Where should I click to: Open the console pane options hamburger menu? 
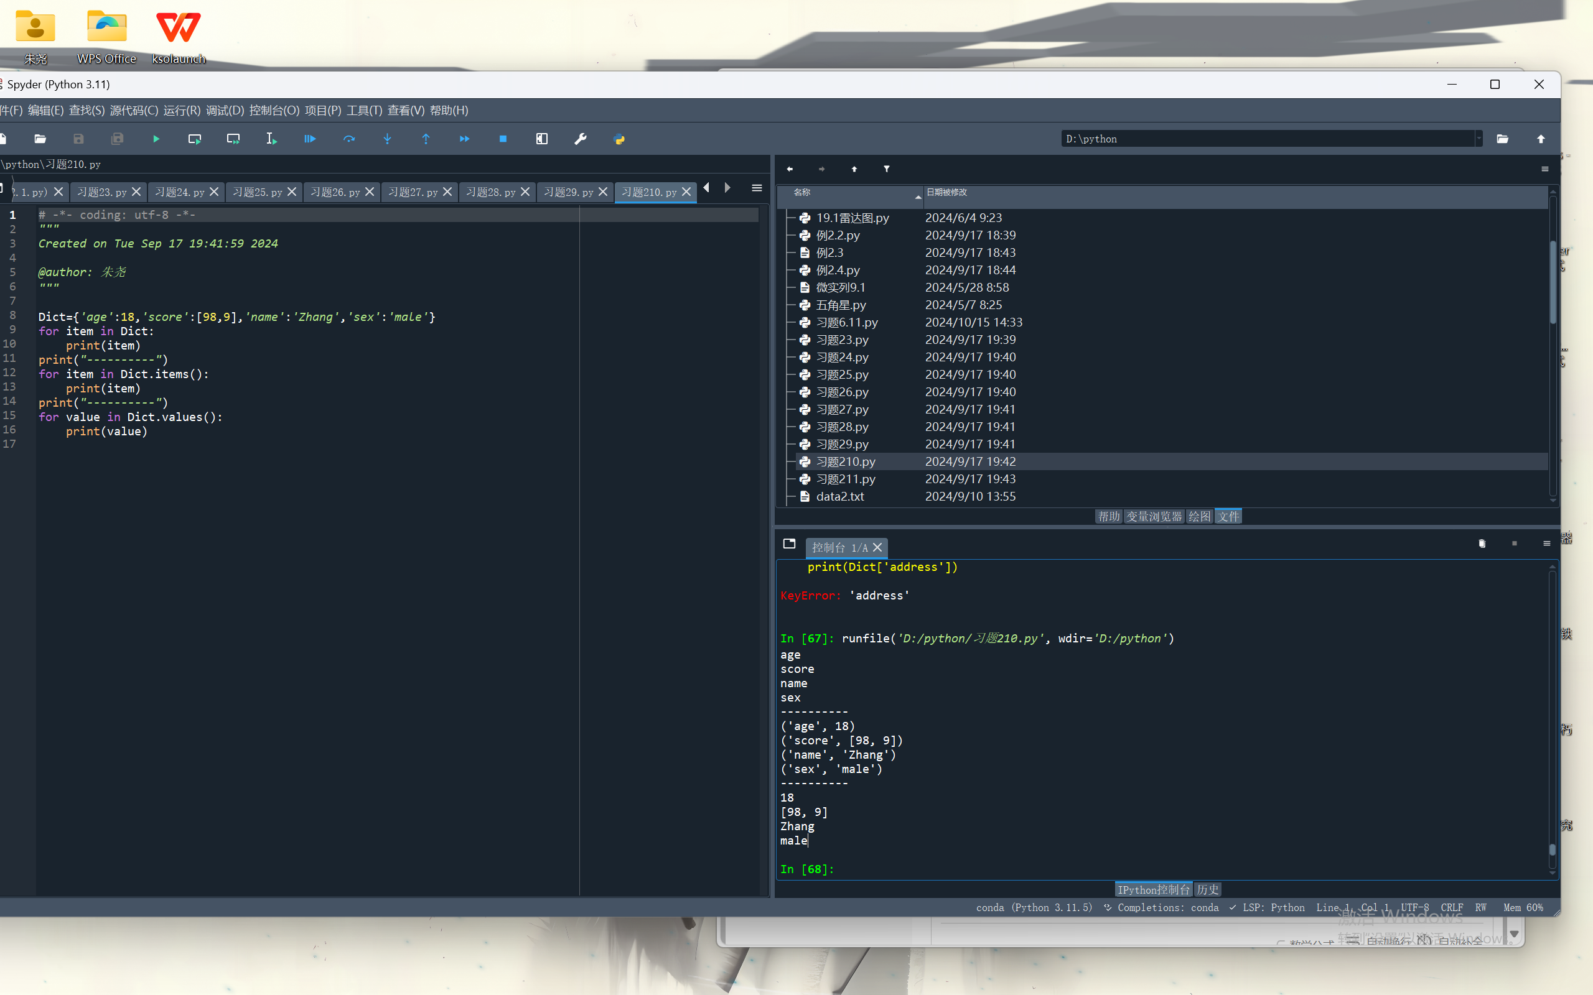pyautogui.click(x=1546, y=544)
